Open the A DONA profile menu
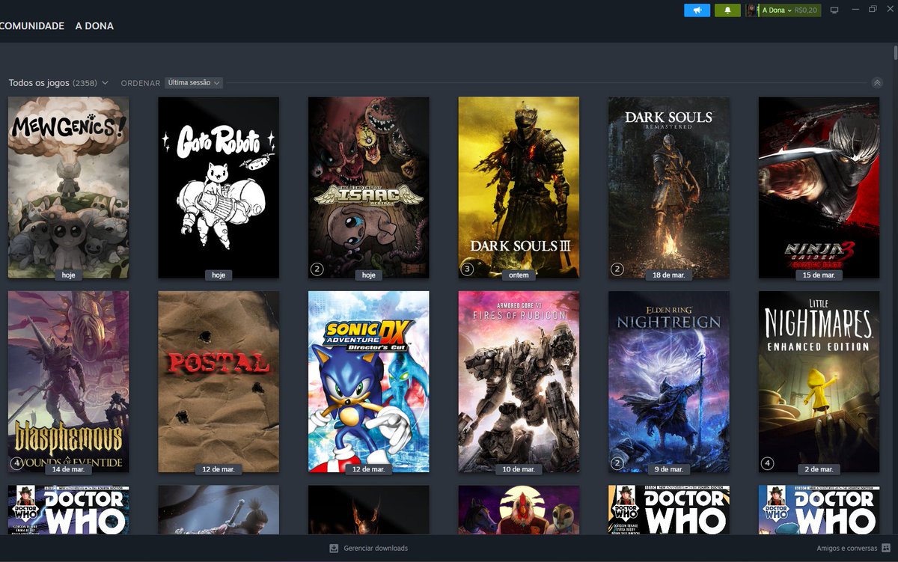Viewport: 898px width, 562px height. 94,26
